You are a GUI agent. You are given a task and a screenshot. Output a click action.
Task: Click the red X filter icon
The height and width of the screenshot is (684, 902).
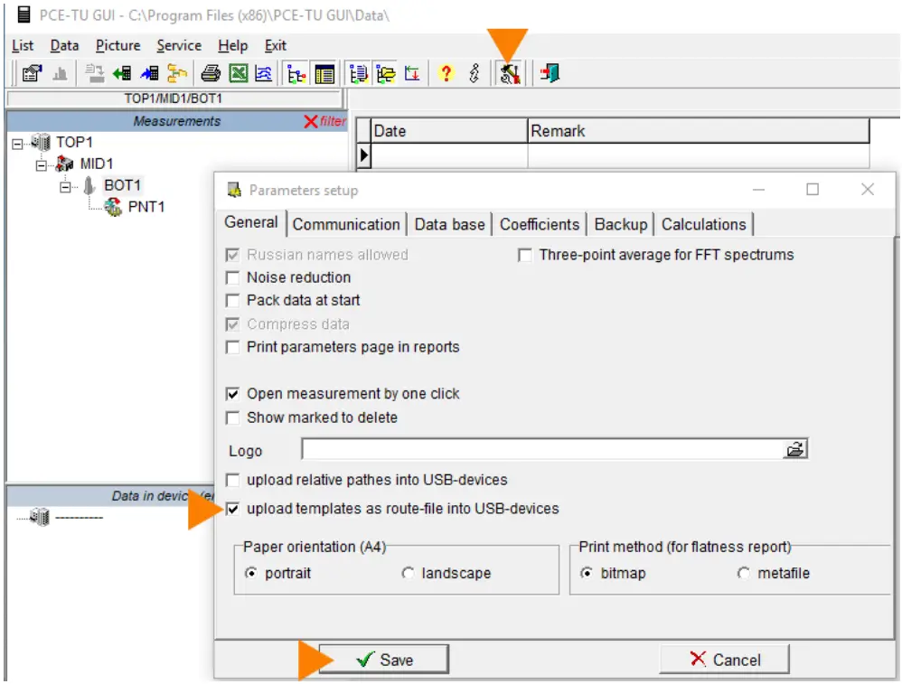[311, 121]
